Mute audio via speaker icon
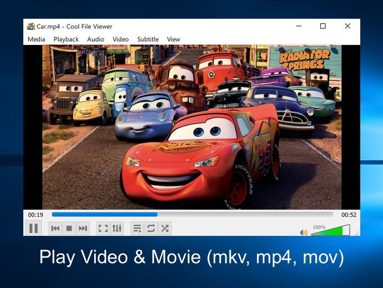The width and height of the screenshot is (383, 288). pyautogui.click(x=304, y=232)
